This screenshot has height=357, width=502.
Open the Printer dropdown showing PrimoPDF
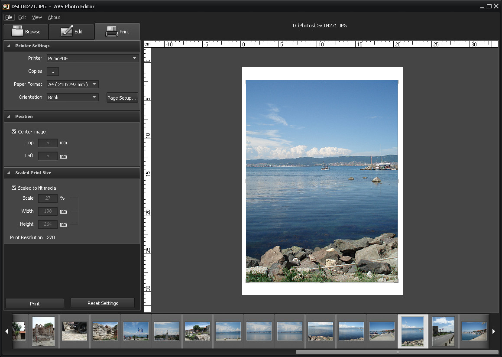tap(93, 58)
